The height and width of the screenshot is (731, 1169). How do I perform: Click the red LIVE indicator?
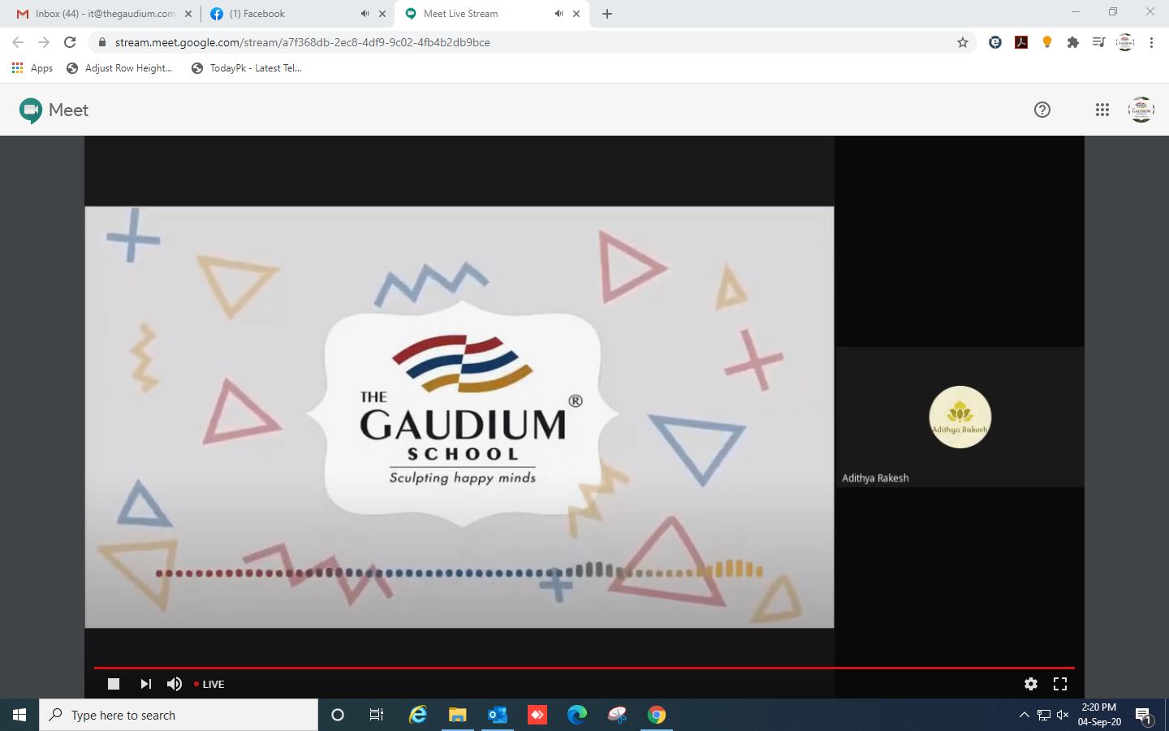tap(209, 684)
